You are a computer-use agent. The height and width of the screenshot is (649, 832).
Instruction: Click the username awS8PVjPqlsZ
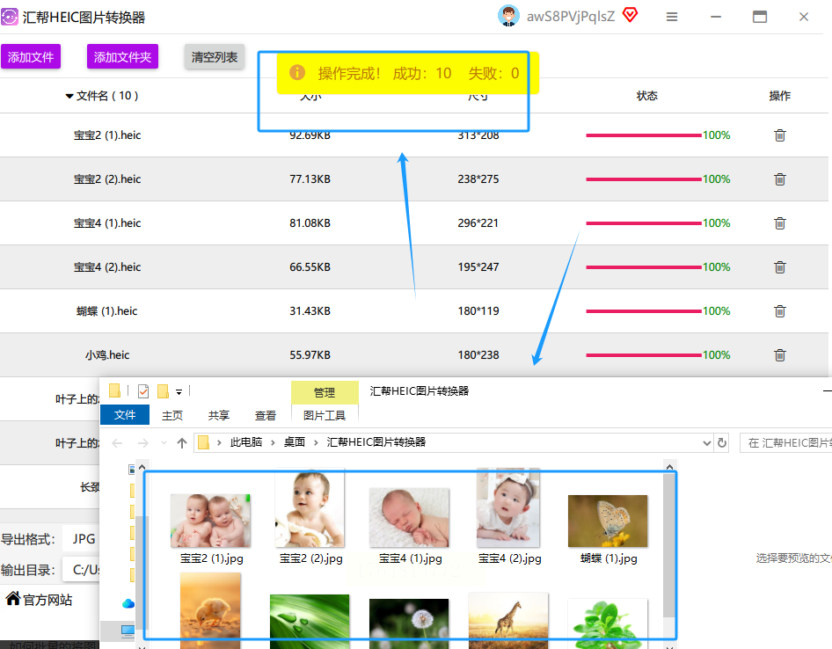[571, 17]
